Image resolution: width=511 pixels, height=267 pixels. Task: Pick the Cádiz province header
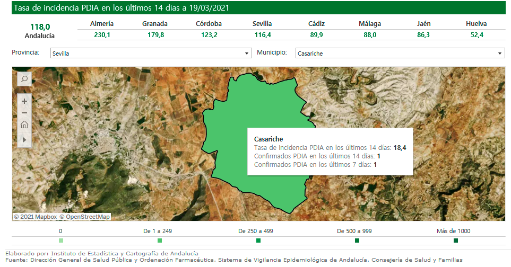pos(316,24)
